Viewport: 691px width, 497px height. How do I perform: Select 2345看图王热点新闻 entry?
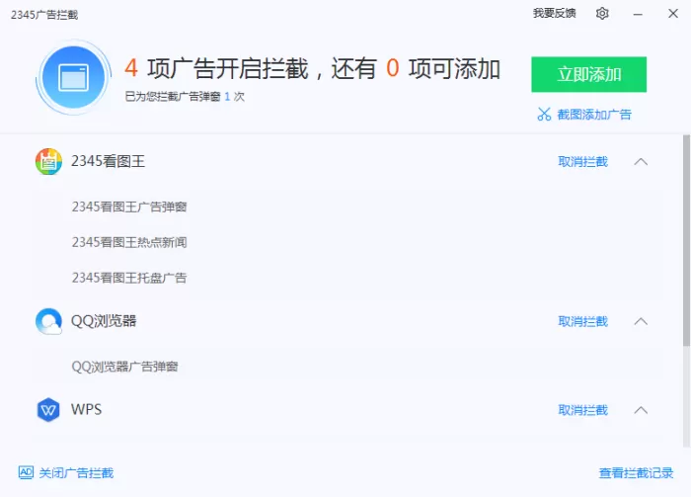click(129, 242)
